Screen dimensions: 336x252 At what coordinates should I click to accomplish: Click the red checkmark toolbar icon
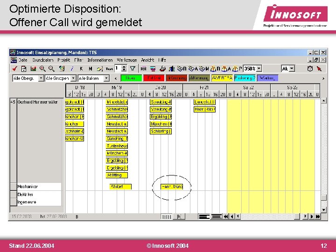[x=14, y=69]
